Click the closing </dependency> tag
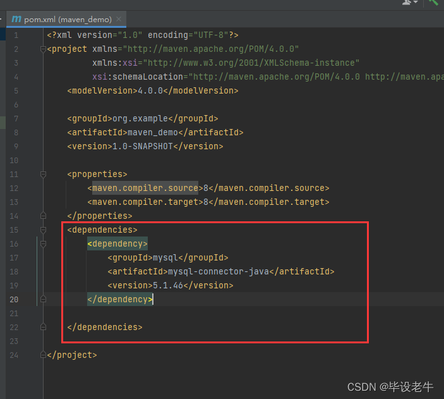Viewport: 444px width, 399px height. (120, 300)
